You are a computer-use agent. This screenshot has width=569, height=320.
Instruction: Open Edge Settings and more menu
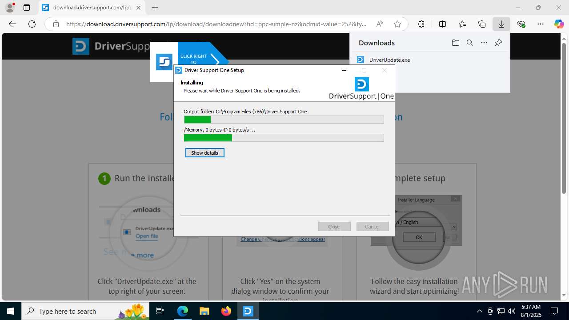pos(541,24)
